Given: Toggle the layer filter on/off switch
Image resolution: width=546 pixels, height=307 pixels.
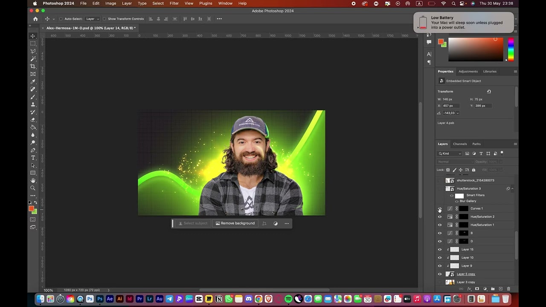Looking at the screenshot, I should coord(502,153).
